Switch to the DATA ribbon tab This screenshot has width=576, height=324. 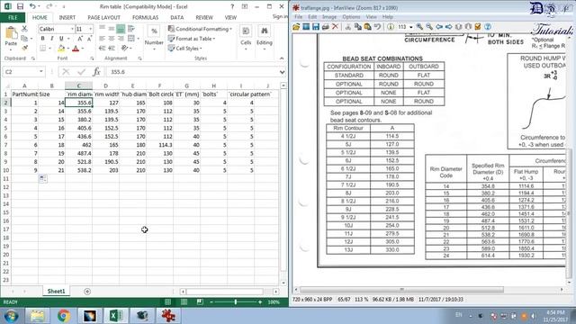(x=176, y=17)
